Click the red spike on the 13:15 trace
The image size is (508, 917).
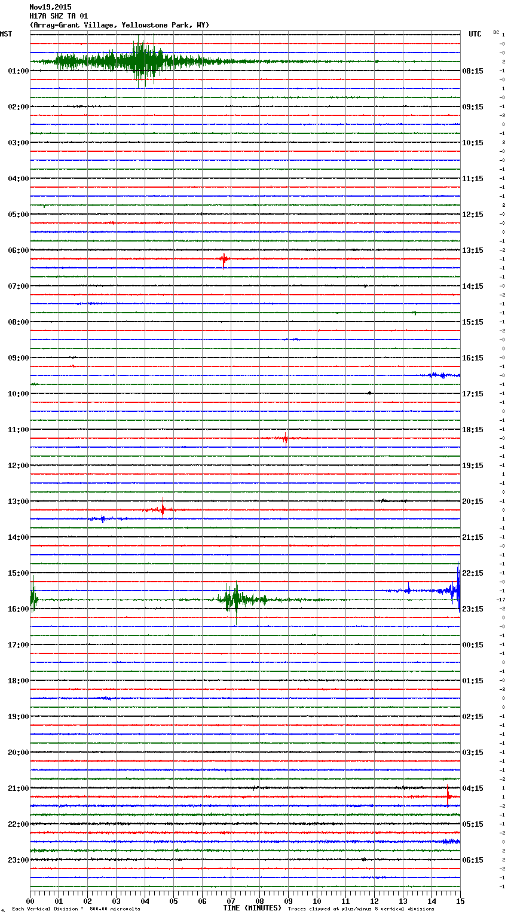point(163,509)
